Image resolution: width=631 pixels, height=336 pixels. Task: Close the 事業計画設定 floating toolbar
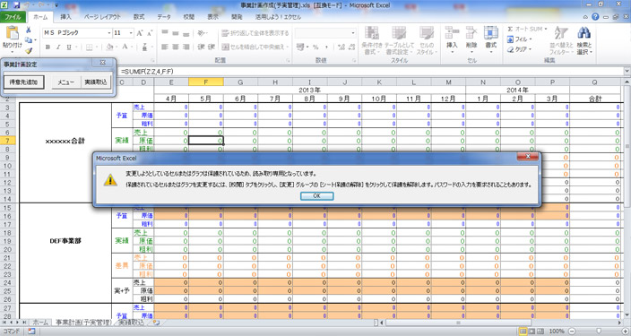(103, 63)
